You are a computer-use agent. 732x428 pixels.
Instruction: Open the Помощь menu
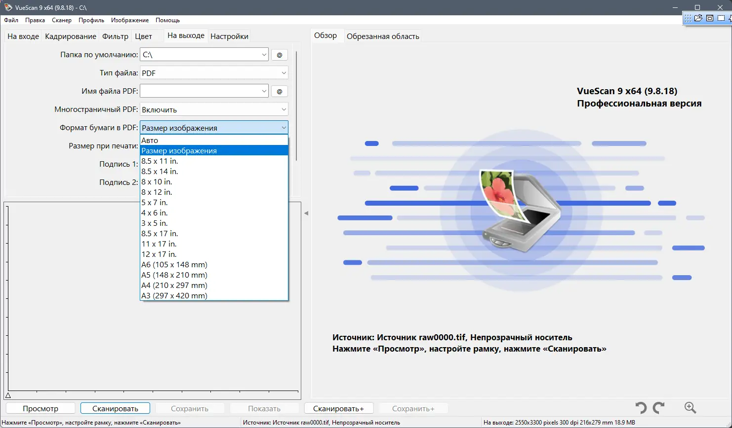pos(167,20)
